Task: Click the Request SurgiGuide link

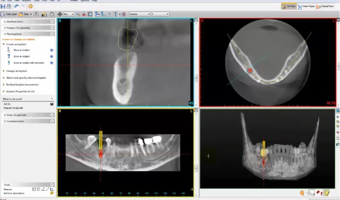Action: (x=12, y=108)
